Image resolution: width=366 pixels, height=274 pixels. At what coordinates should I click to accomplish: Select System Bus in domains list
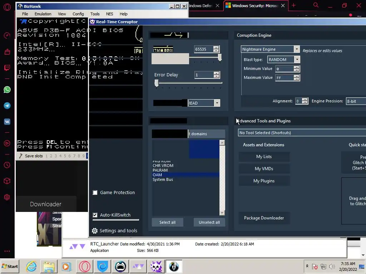[186, 179]
